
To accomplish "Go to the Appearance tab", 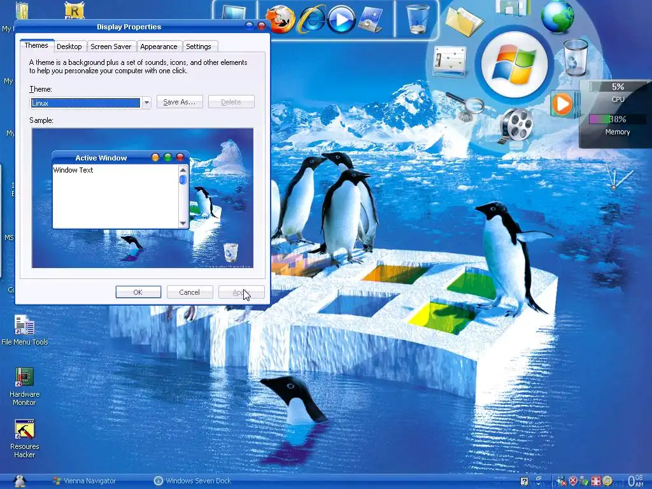I will point(159,46).
